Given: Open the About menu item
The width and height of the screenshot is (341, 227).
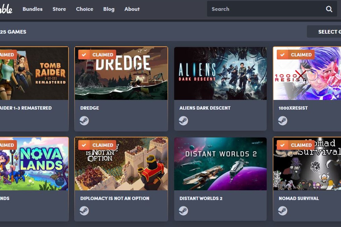Looking at the screenshot, I should (132, 9).
